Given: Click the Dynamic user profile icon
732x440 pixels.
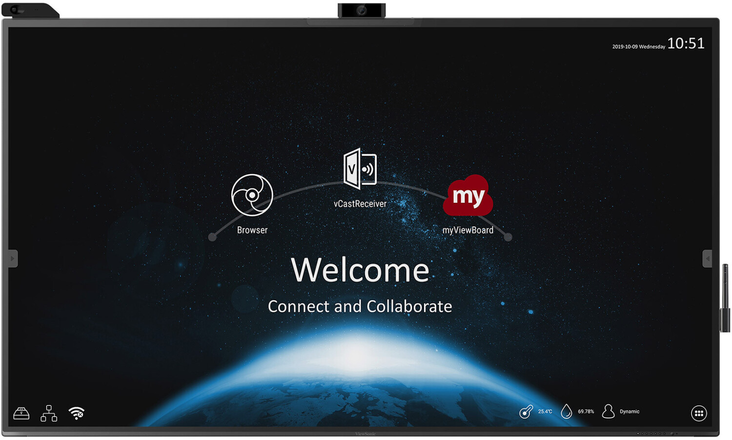Looking at the screenshot, I should (608, 411).
